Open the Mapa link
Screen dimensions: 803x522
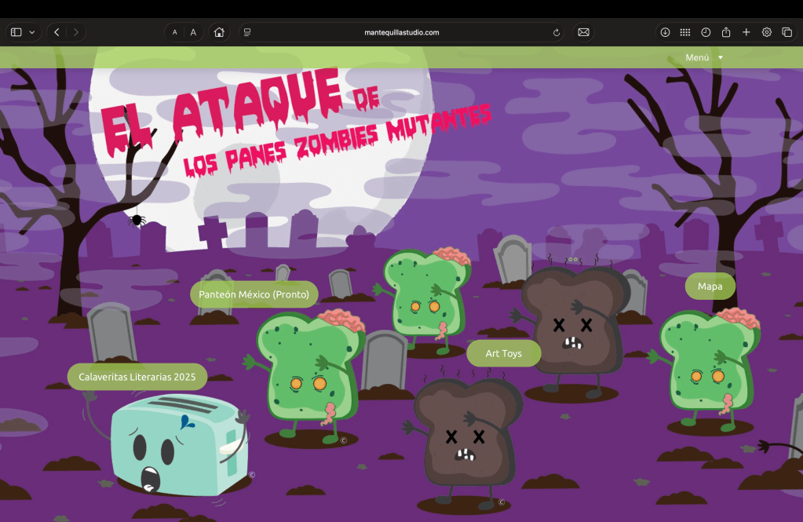(710, 287)
